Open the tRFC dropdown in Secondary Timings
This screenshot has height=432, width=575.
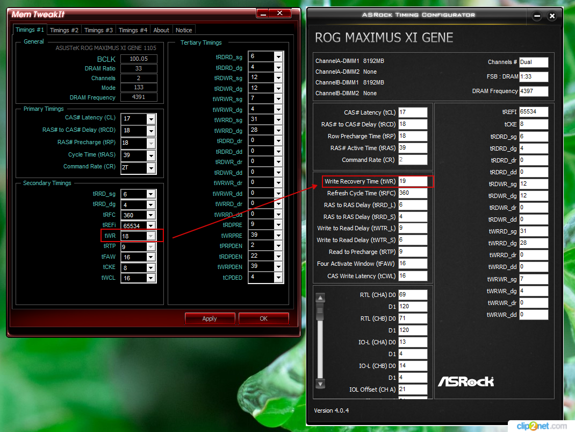(150, 215)
